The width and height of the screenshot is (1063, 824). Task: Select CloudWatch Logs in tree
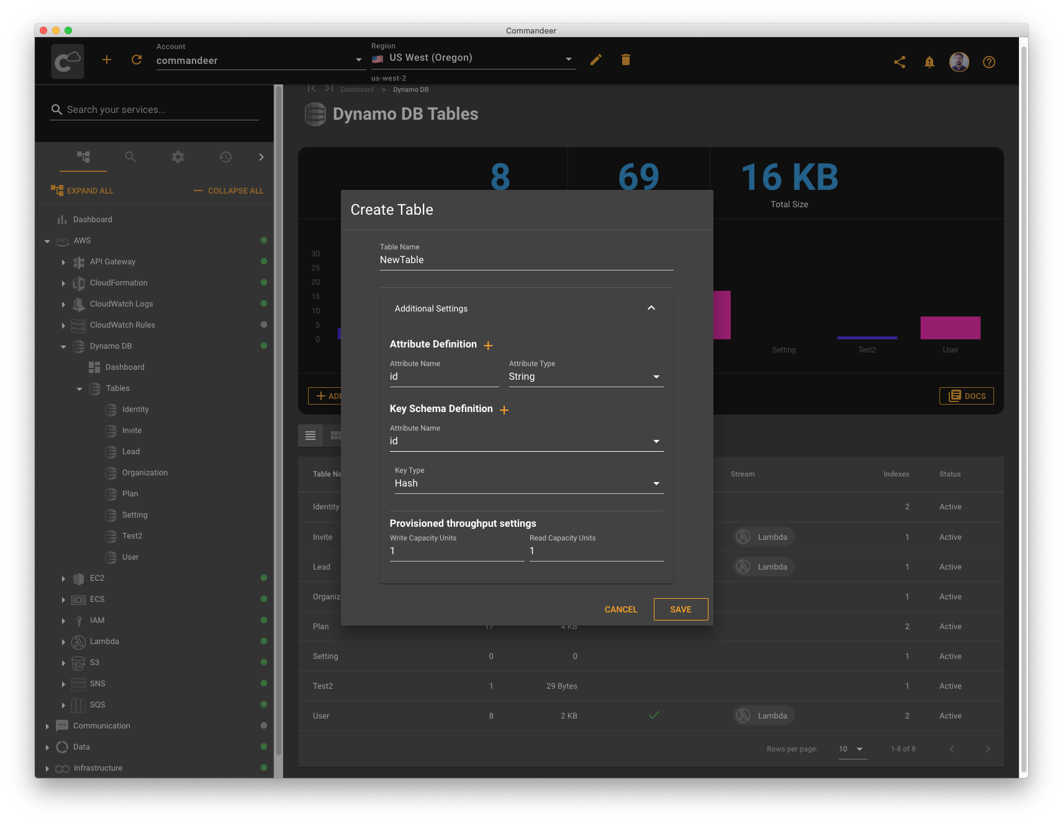click(x=121, y=304)
